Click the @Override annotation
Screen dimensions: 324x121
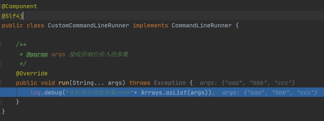[x=32, y=73]
